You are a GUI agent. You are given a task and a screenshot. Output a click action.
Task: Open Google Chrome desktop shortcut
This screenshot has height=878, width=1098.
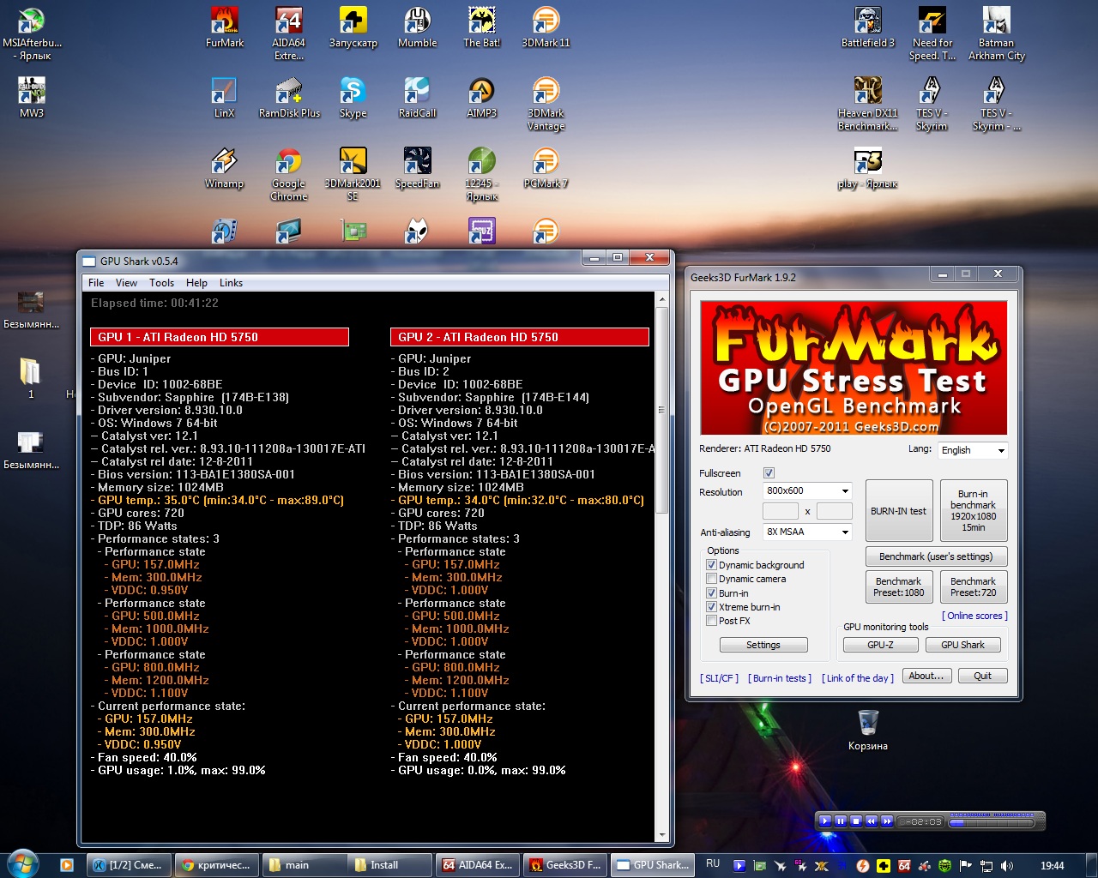pos(288,166)
